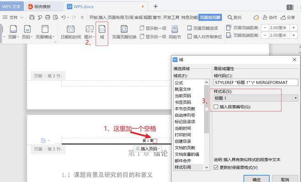Viewport: 301px width, 182px height.
Task: Select 样式引用 in field list
Action: pyautogui.click(x=189, y=167)
